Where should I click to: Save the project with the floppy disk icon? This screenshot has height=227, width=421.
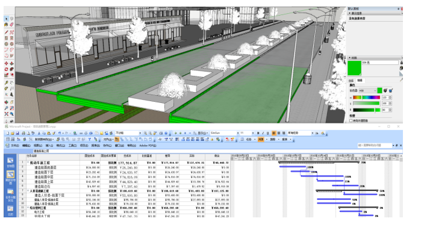click(17, 133)
